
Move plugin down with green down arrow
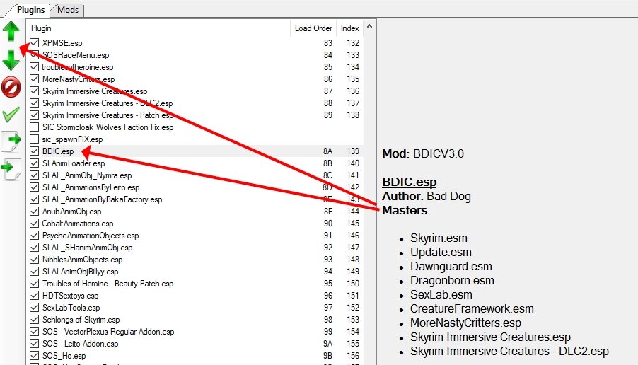(11, 60)
